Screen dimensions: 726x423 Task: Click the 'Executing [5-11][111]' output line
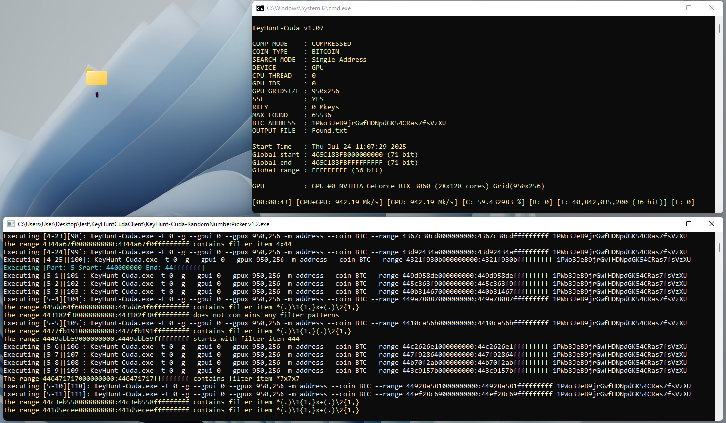point(347,394)
